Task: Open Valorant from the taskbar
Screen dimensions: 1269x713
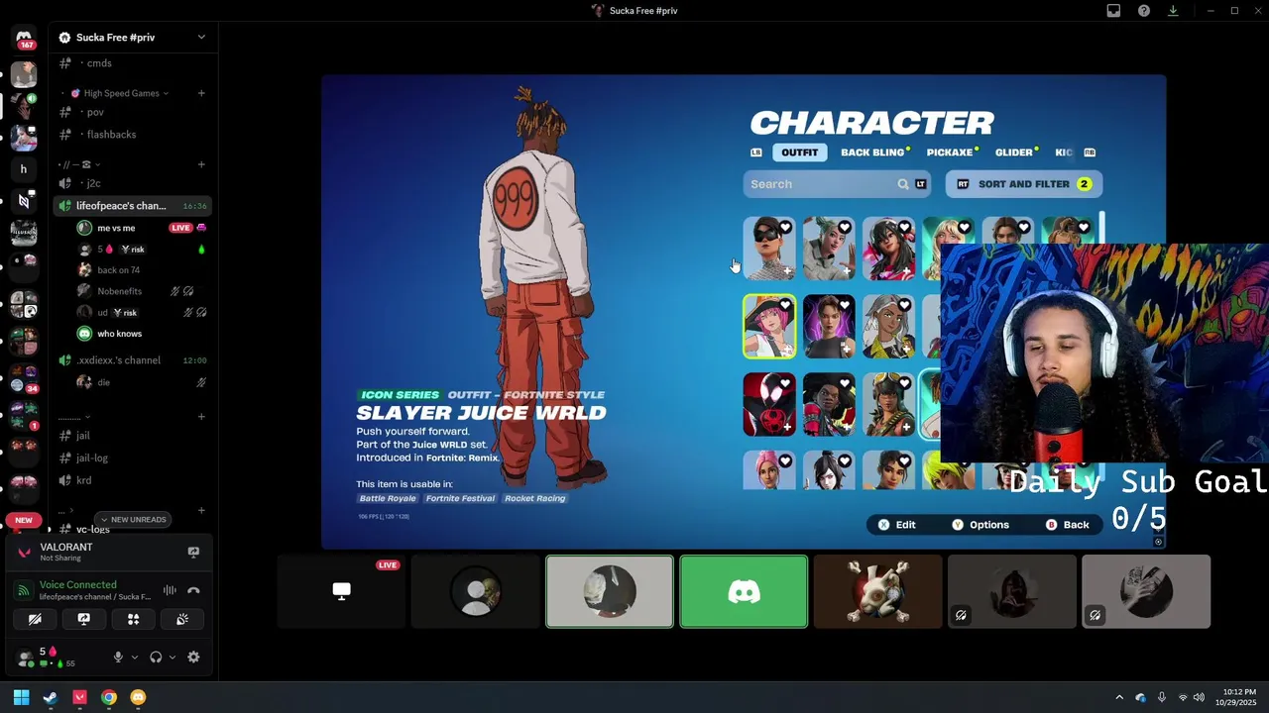Action: pyautogui.click(x=79, y=697)
